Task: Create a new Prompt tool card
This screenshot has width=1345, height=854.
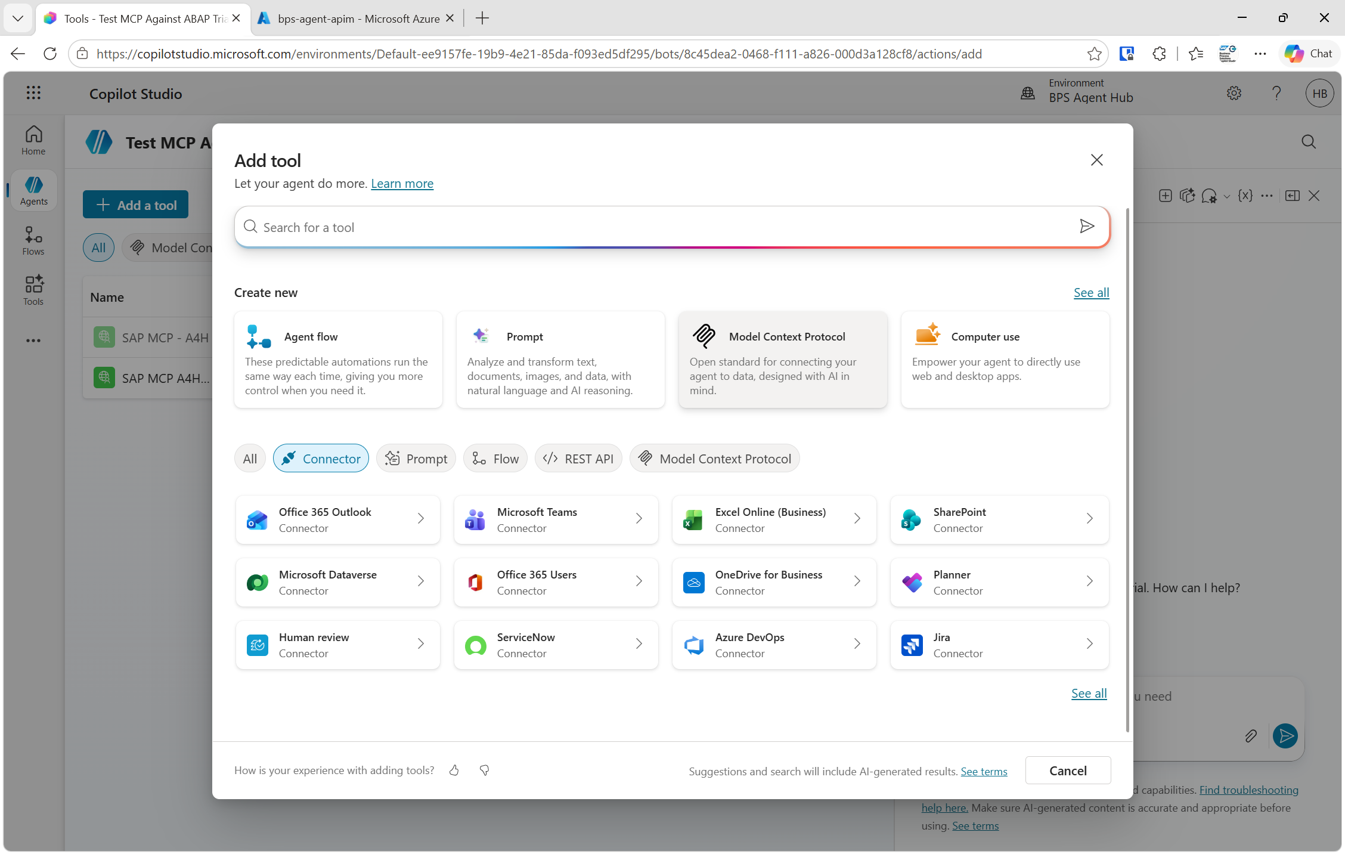Action: (560, 360)
